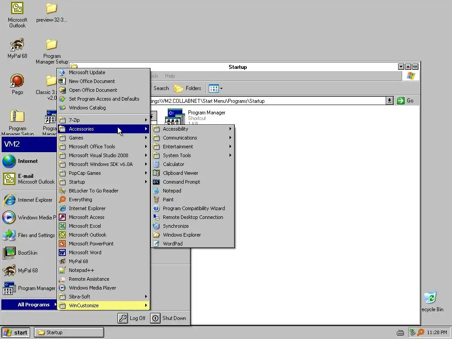Open Synchronize in Accessories menu
This screenshot has height=339, width=452.
pyautogui.click(x=192, y=226)
